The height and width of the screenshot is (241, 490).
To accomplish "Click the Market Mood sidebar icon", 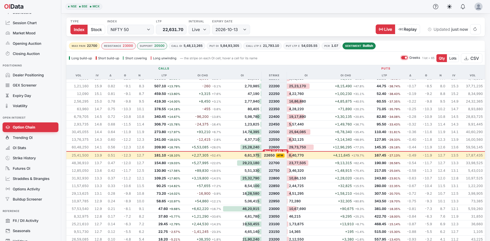I will pos(8,33).
